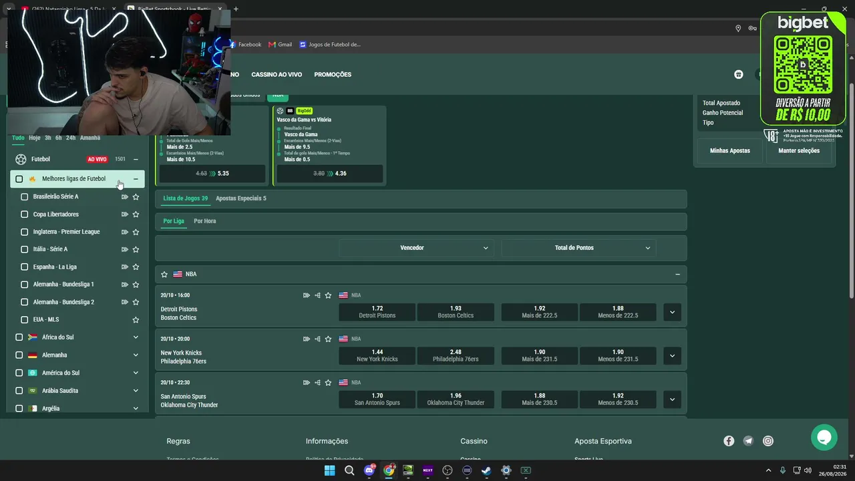Image resolution: width=855 pixels, height=481 pixels.
Task: Expand more markets for Spurs vs Thunder
Action: click(x=672, y=399)
